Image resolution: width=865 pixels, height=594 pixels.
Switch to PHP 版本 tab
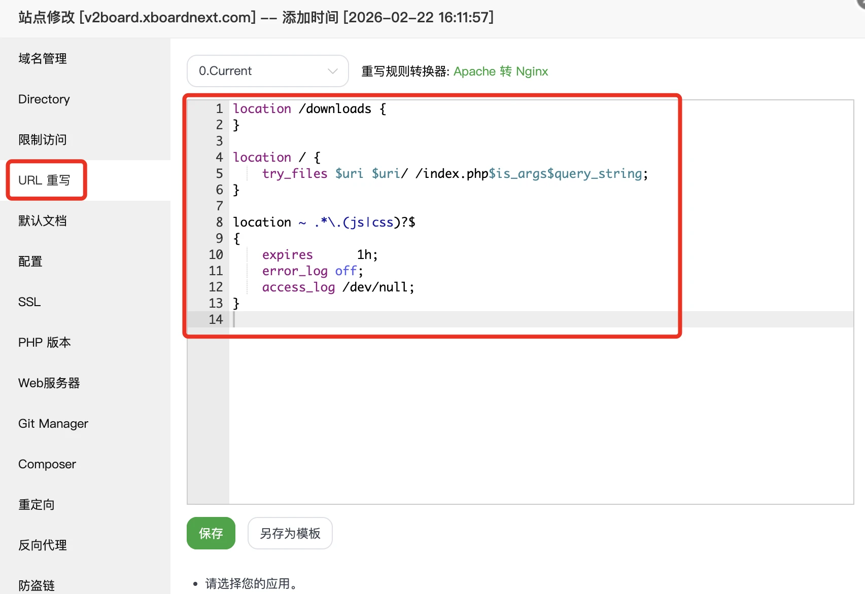pyautogui.click(x=45, y=343)
